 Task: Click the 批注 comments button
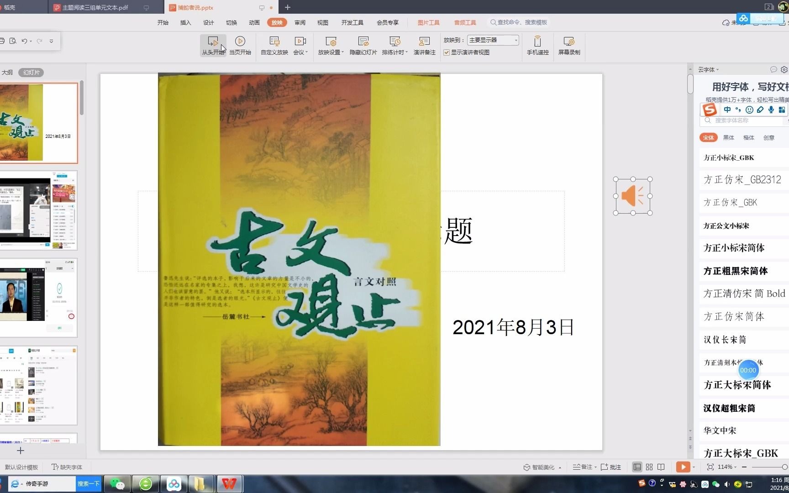click(x=611, y=467)
